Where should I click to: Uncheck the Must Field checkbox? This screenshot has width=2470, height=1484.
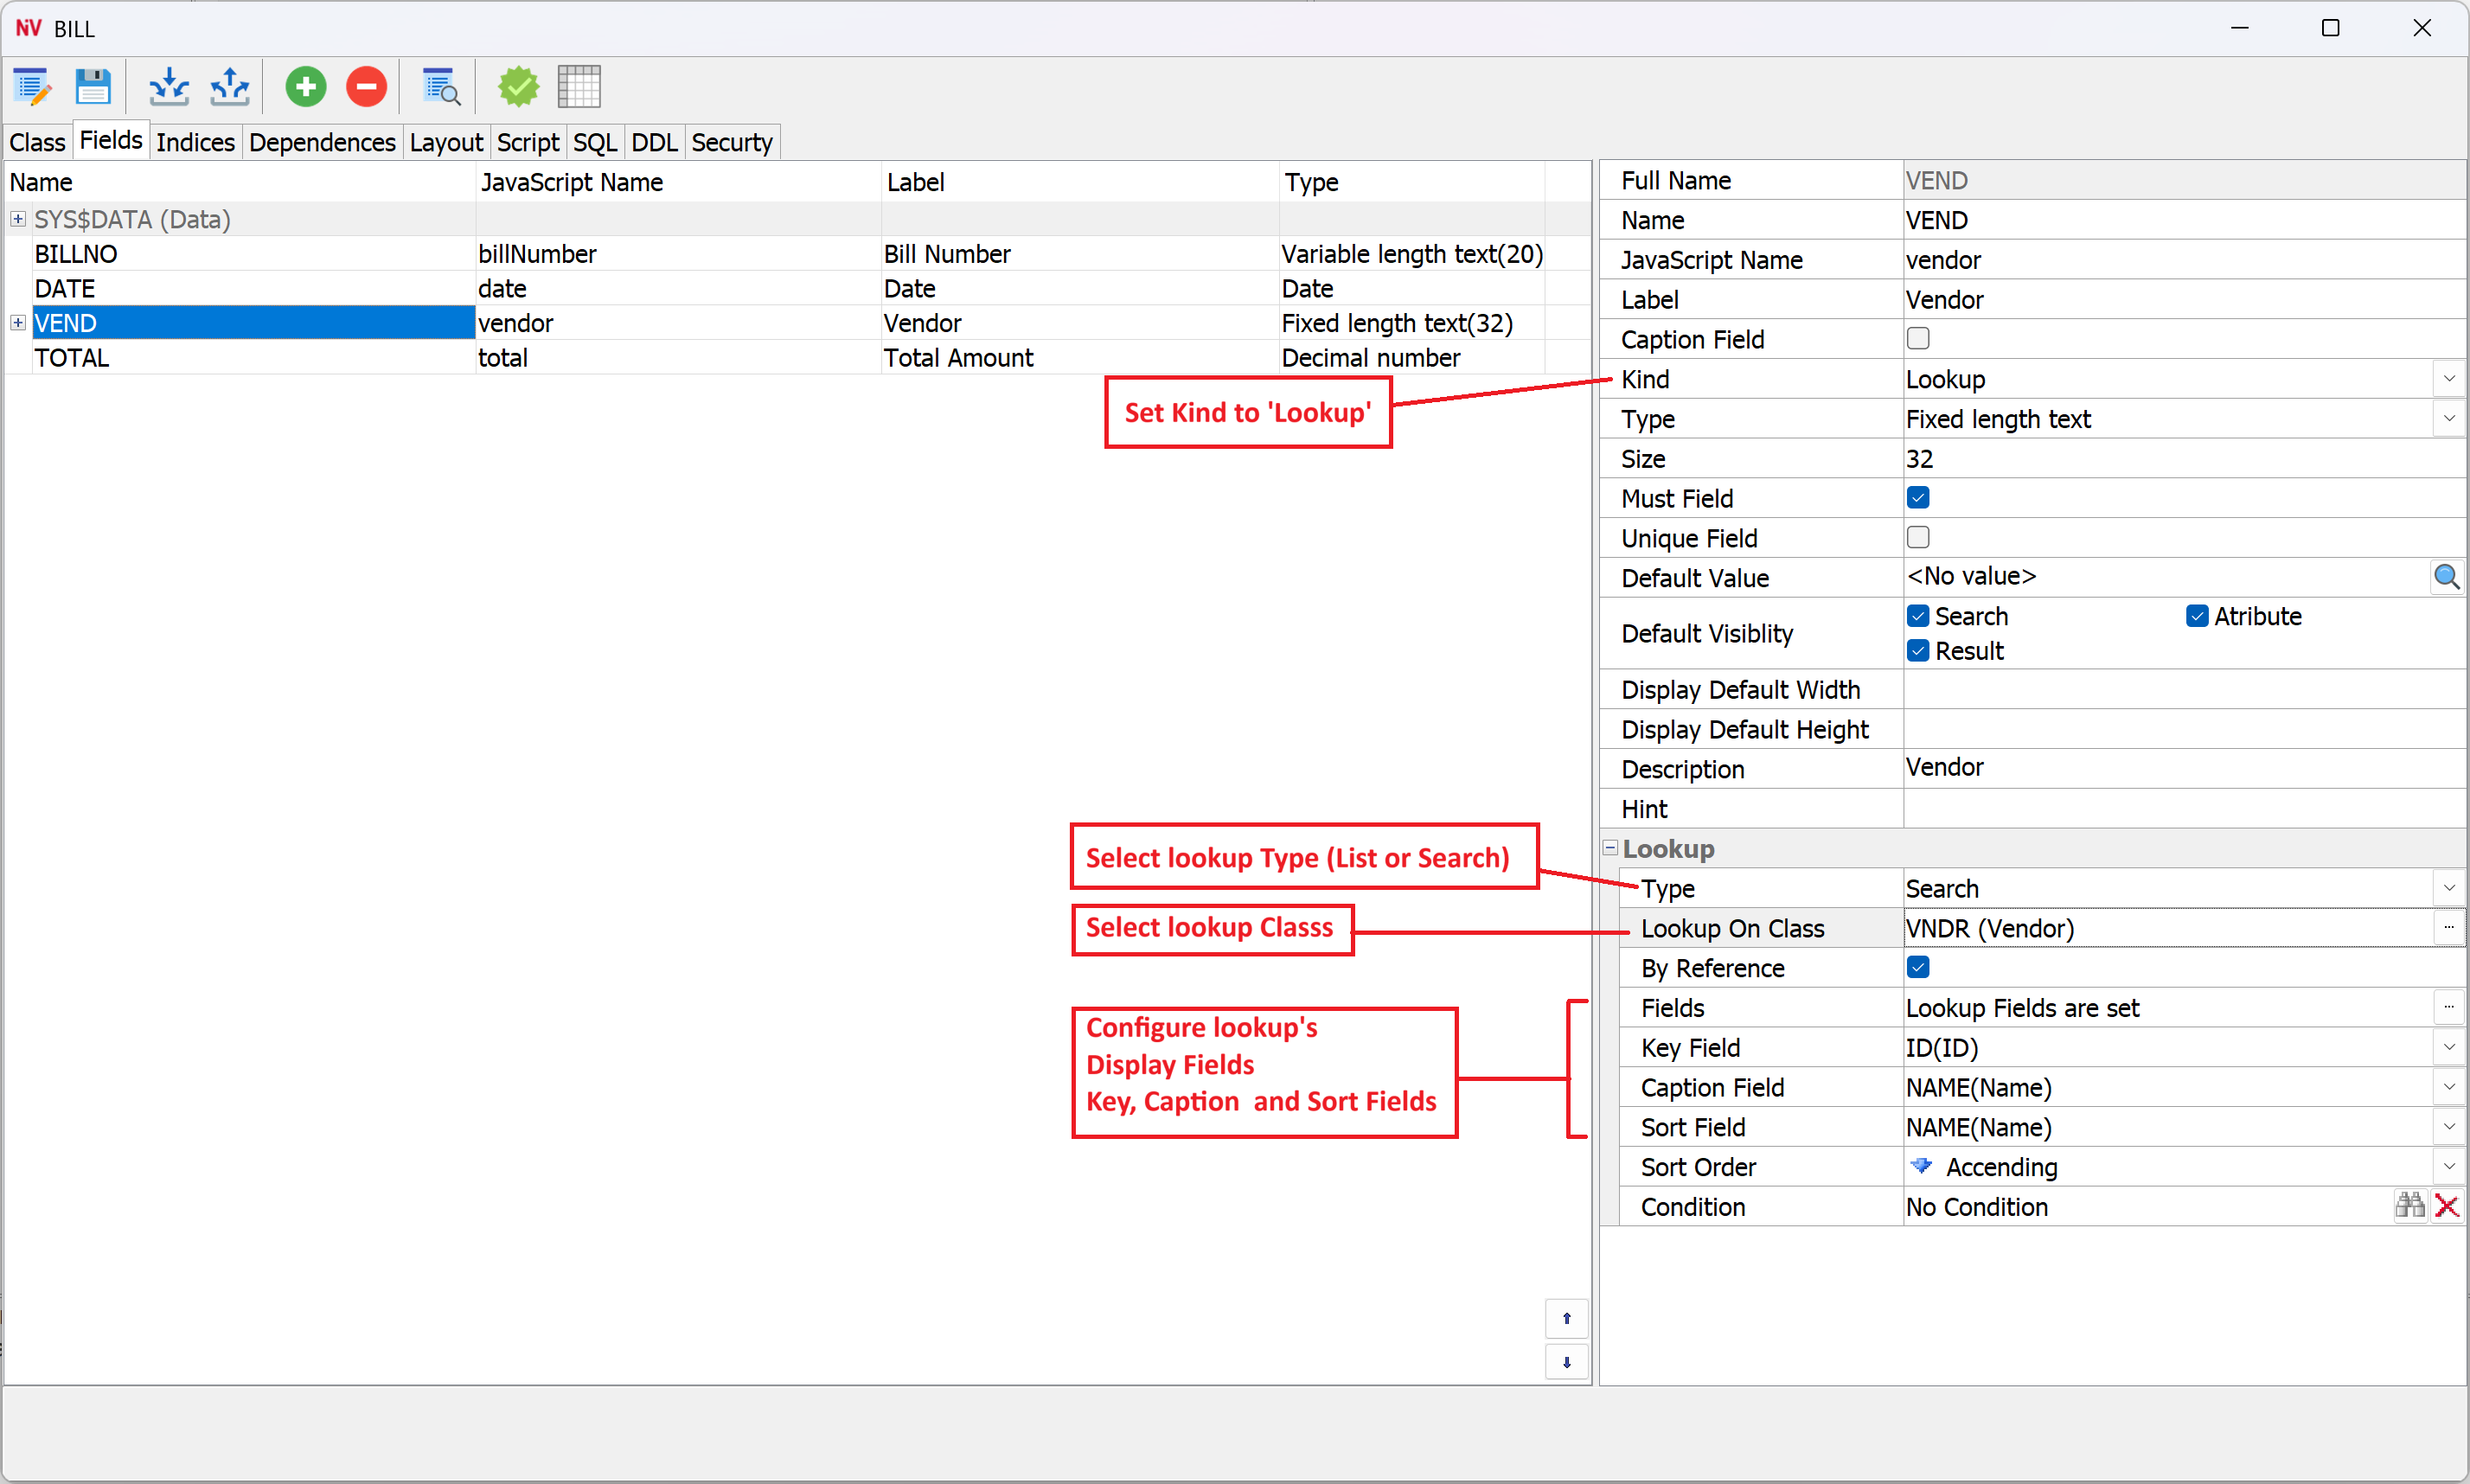point(1918,498)
